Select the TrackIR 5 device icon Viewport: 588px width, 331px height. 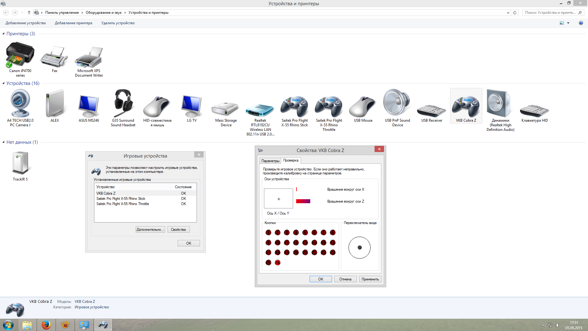(x=20, y=163)
